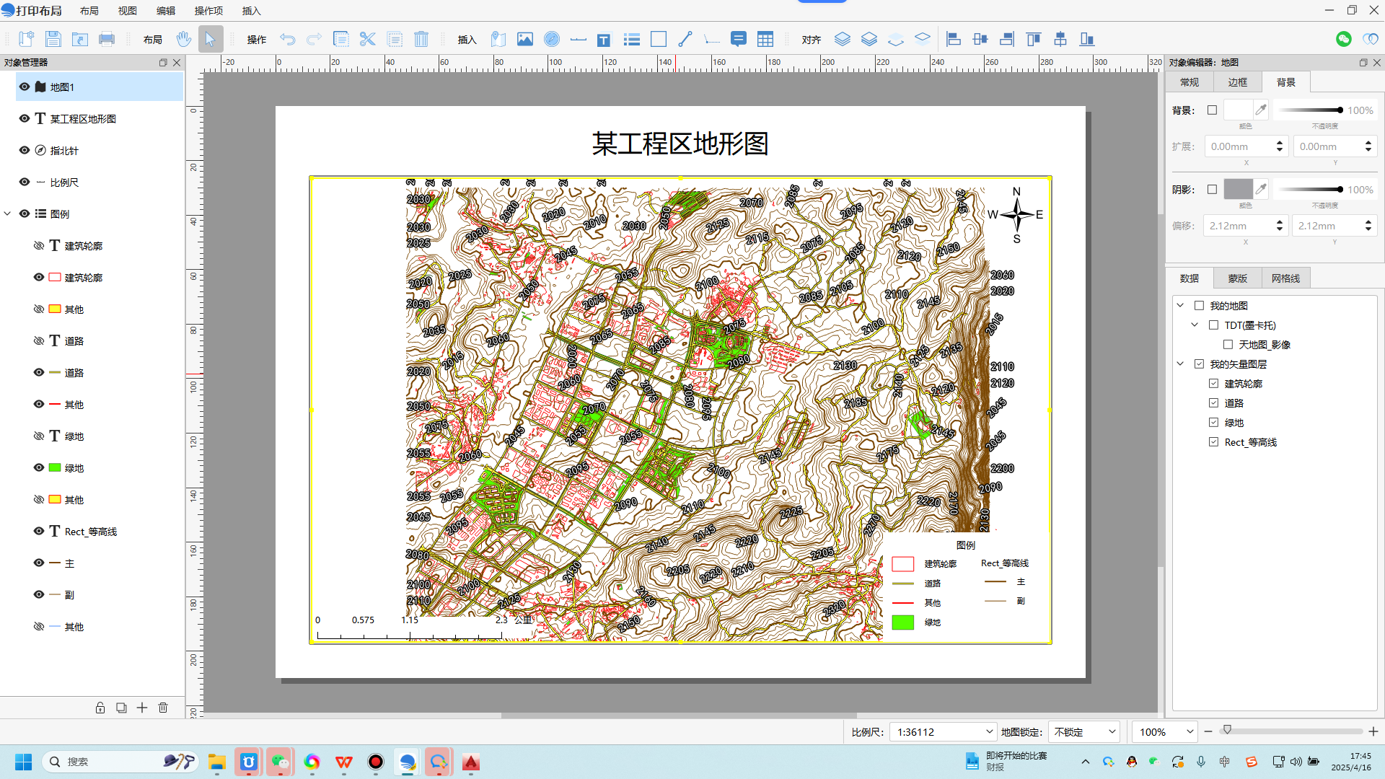This screenshot has height=779, width=1385.
Task: Click the scissors Cut icon
Action: coord(367,39)
